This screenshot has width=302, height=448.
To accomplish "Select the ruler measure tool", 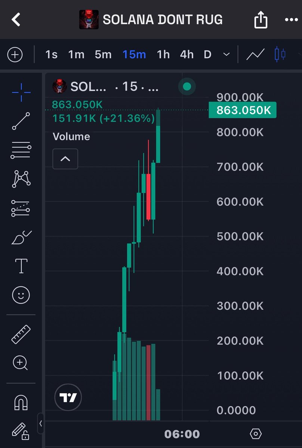I will pyautogui.click(x=21, y=334).
